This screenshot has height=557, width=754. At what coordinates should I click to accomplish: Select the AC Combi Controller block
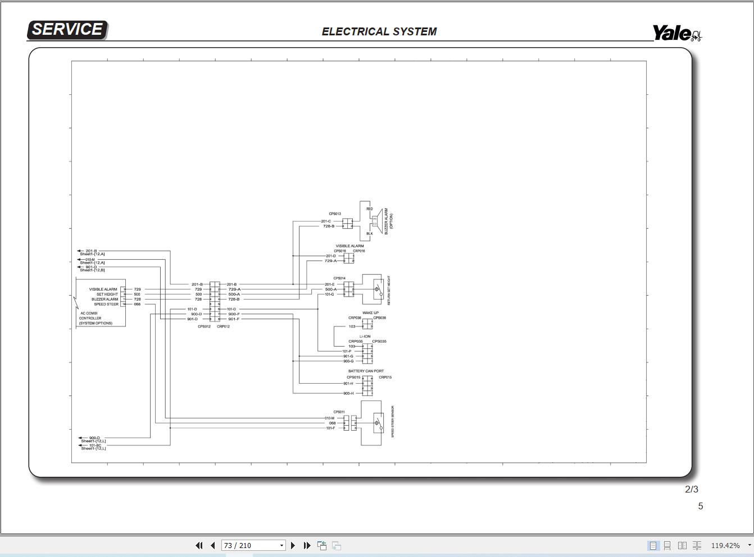[101, 303]
